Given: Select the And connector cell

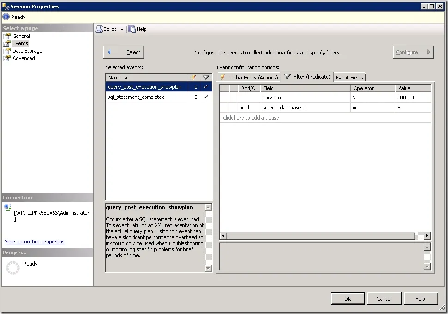Looking at the screenshot, I should click(249, 108).
